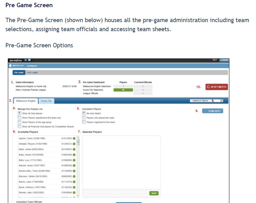Open the Team Sheet button

(x=212, y=111)
